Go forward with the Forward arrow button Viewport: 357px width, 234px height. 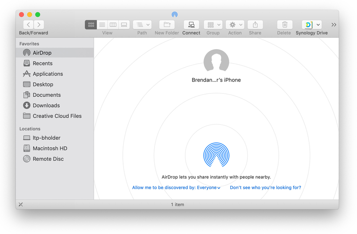click(39, 25)
